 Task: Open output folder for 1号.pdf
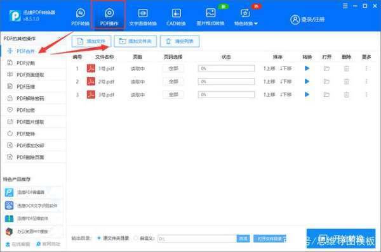point(326,68)
